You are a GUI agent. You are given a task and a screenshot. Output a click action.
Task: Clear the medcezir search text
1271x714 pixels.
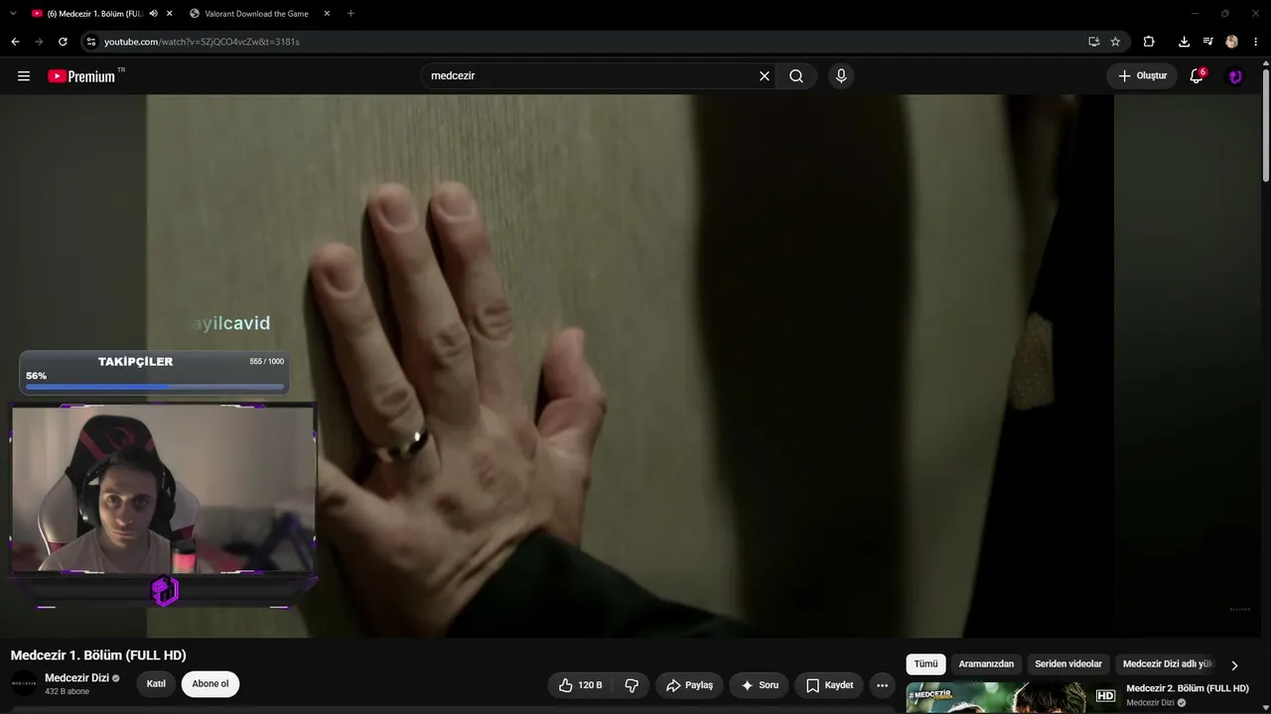[x=765, y=76]
